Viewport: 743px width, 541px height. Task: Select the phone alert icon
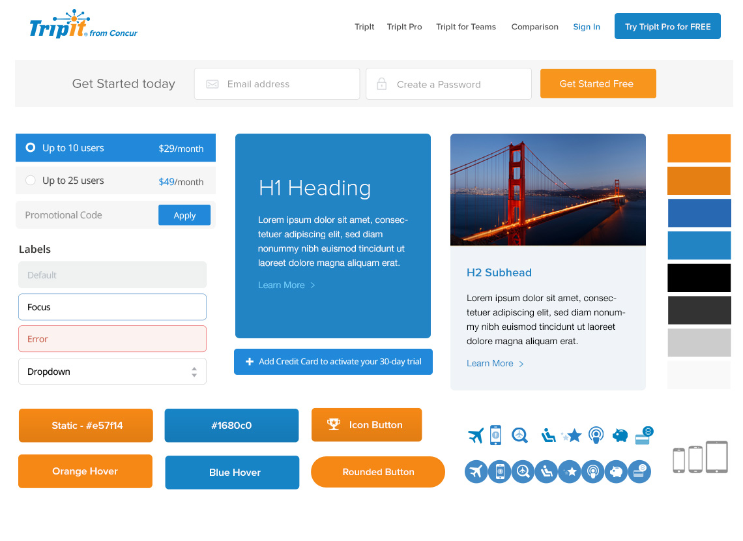coord(496,435)
